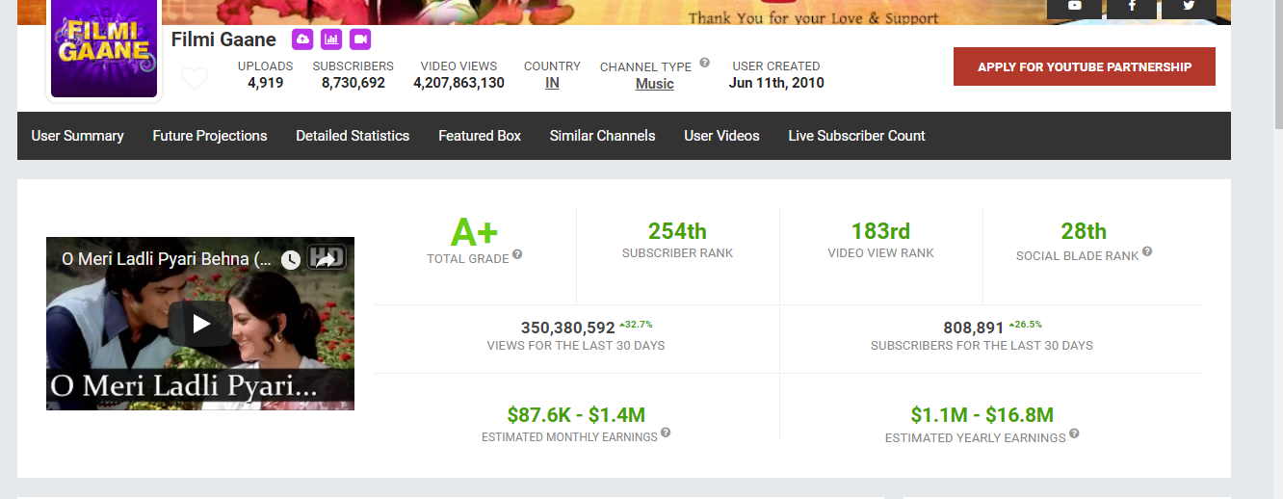Viewport: 1283px width, 499px height.
Task: Click the purple cloud upload icon
Action: pyautogui.click(x=302, y=39)
